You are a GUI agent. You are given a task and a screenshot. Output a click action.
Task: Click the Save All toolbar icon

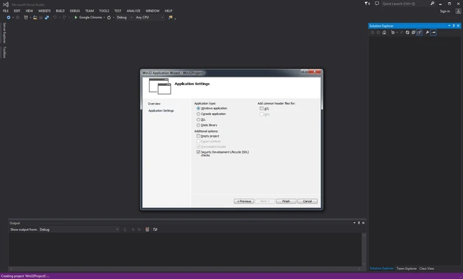pyautogui.click(x=47, y=17)
